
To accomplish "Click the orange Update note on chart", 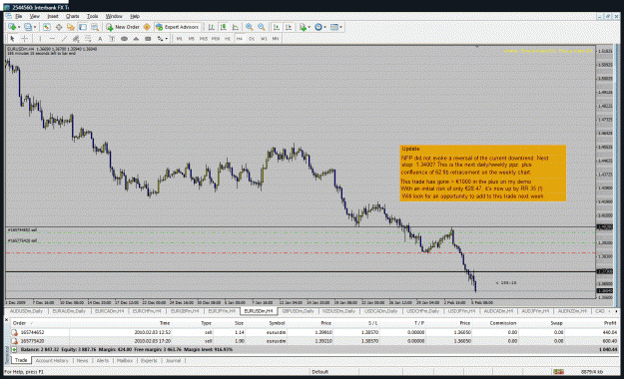I will click(x=482, y=173).
